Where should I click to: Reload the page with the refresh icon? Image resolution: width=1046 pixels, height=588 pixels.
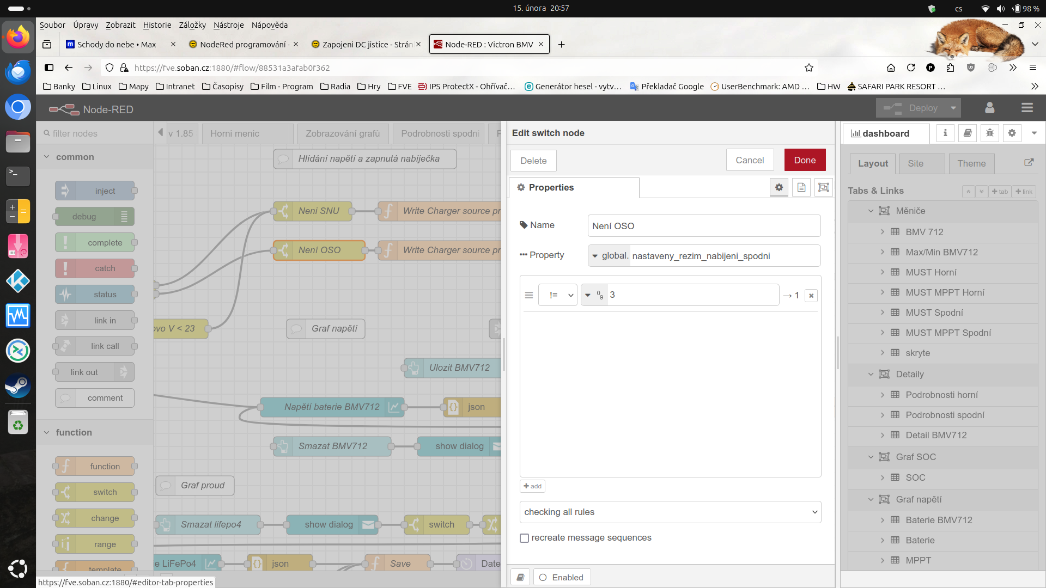tap(911, 68)
